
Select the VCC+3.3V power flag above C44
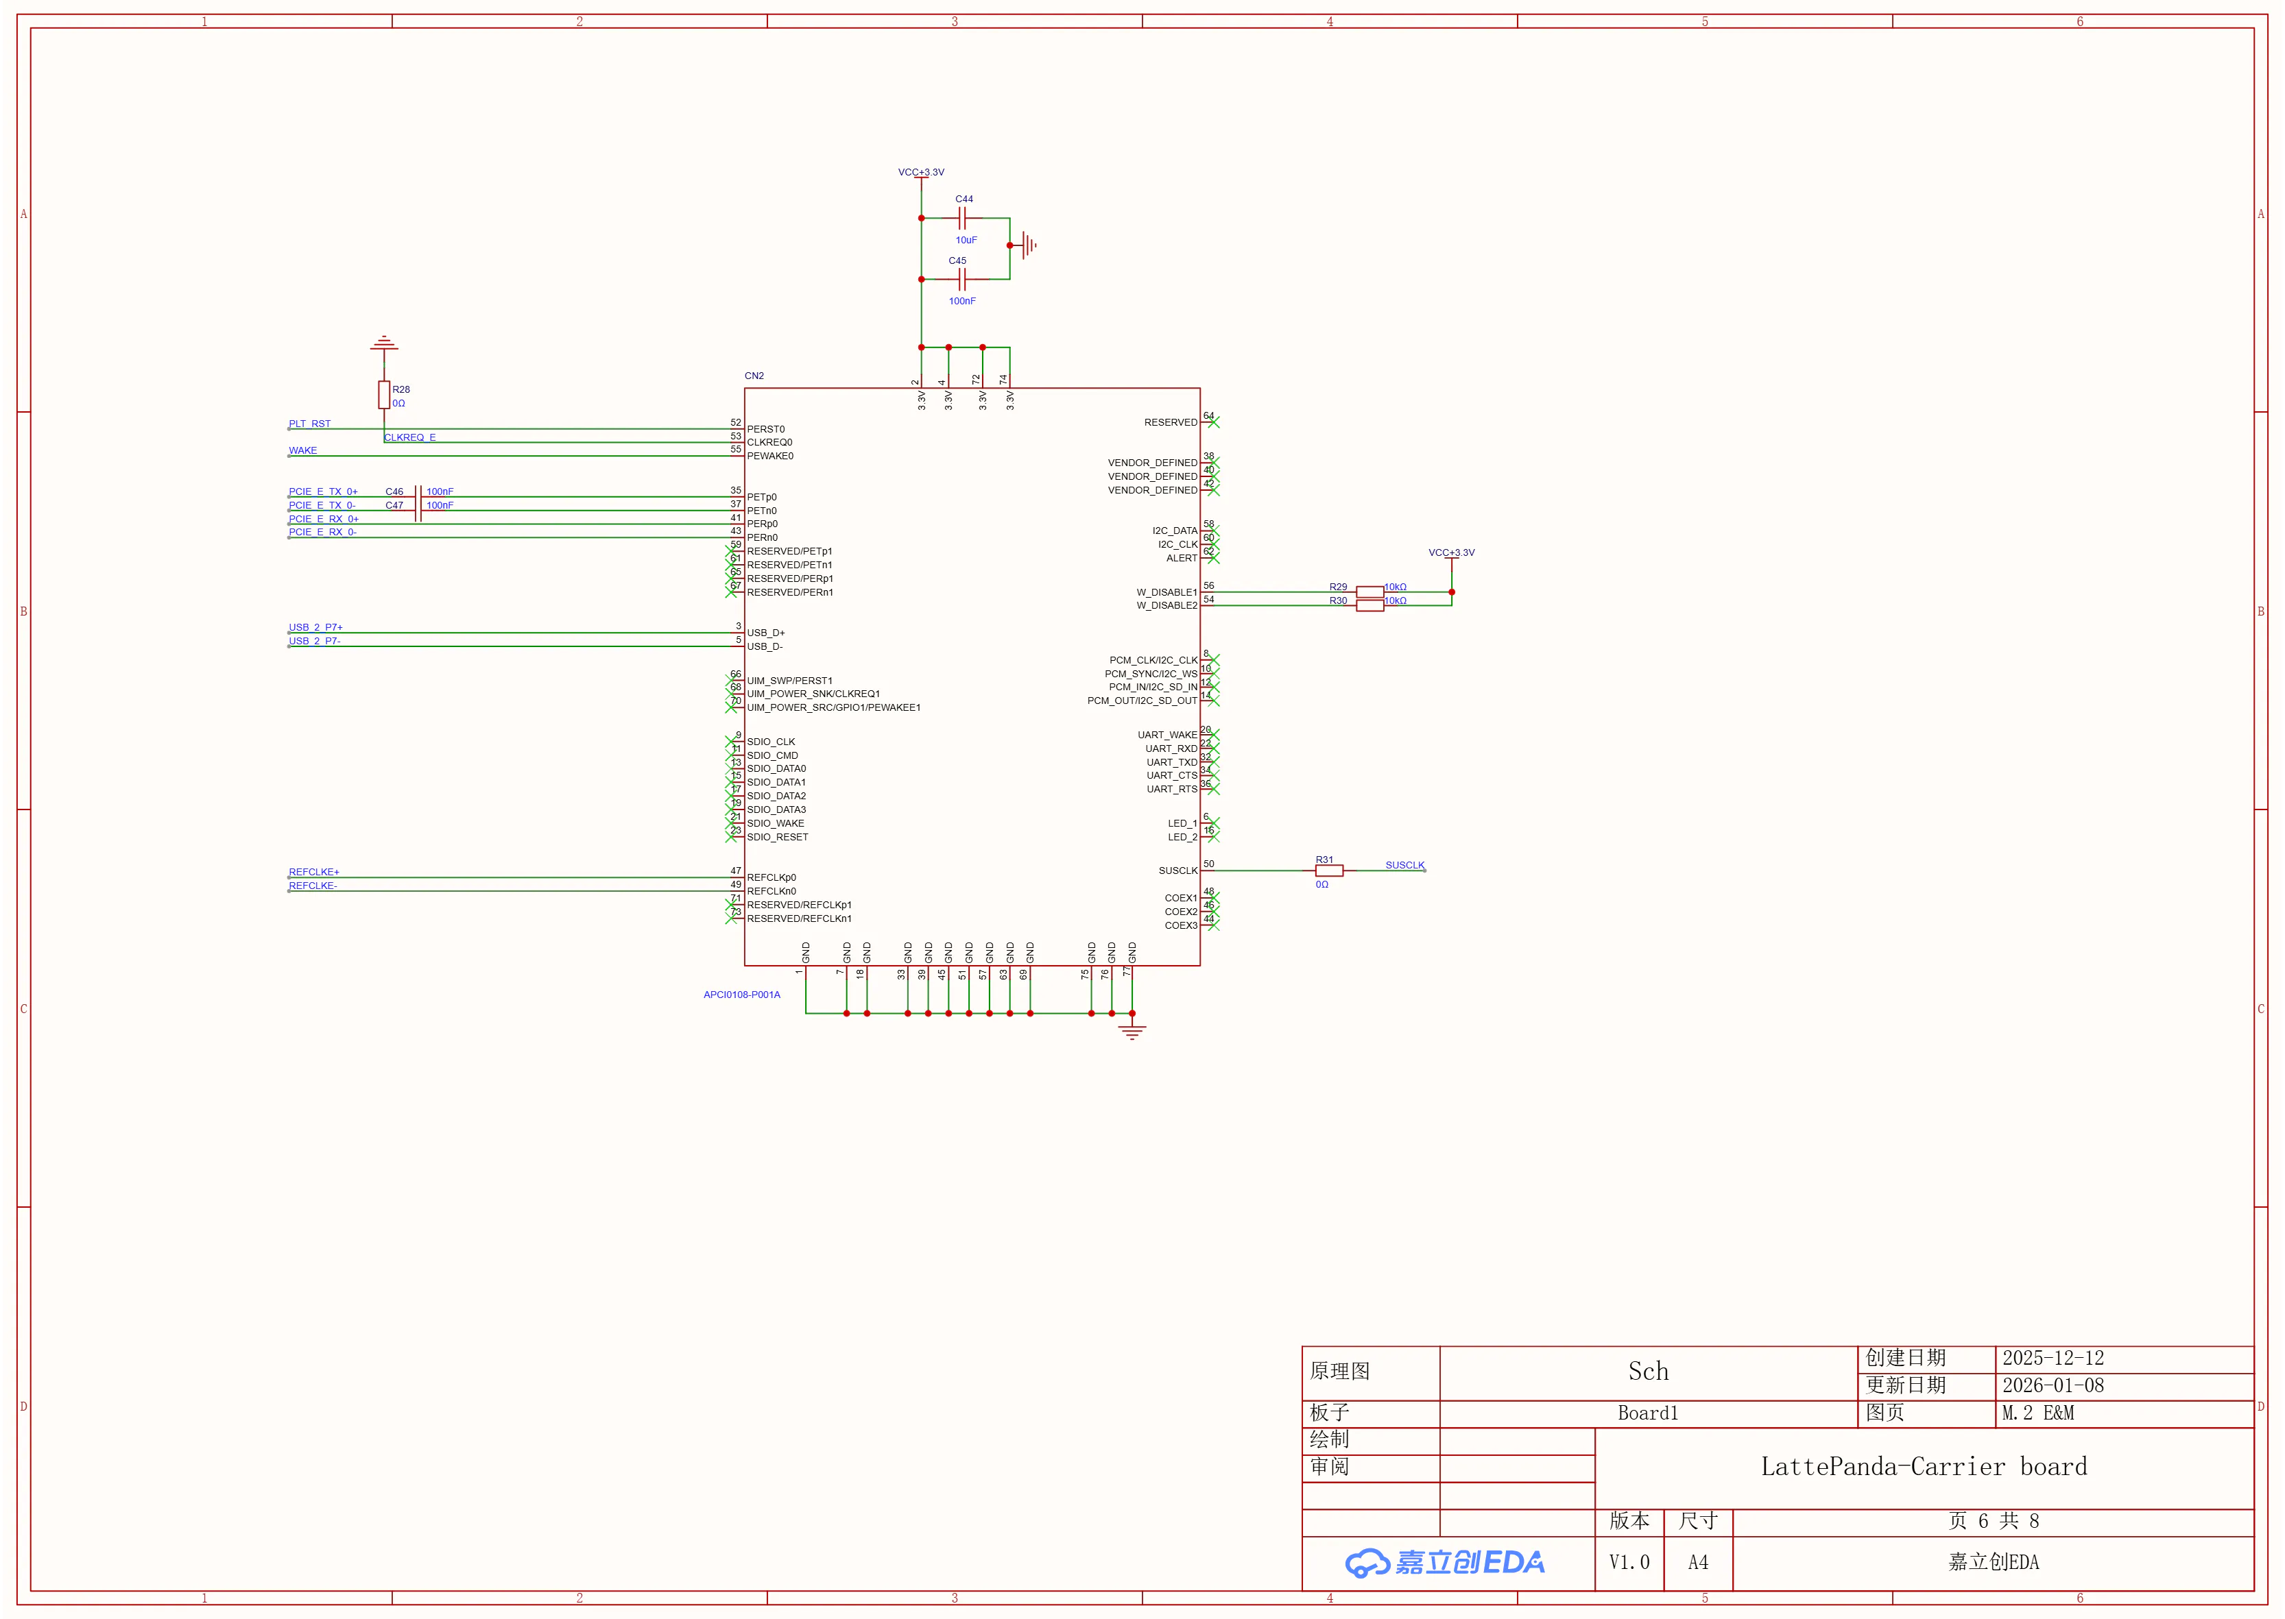[920, 173]
